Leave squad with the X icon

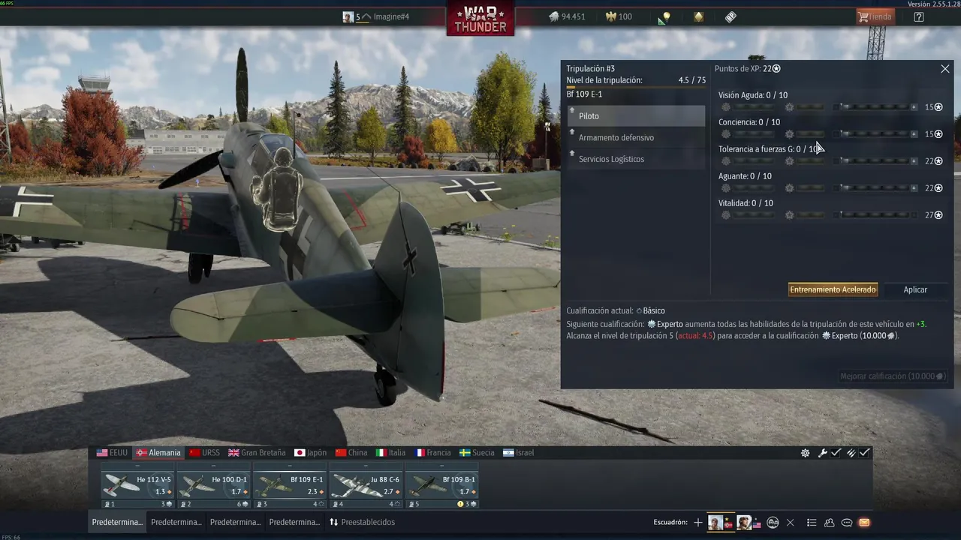click(x=790, y=522)
